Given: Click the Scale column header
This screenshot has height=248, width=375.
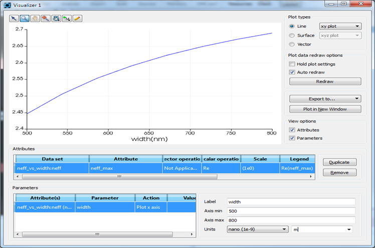Looking at the screenshot, I should pyautogui.click(x=260, y=159).
